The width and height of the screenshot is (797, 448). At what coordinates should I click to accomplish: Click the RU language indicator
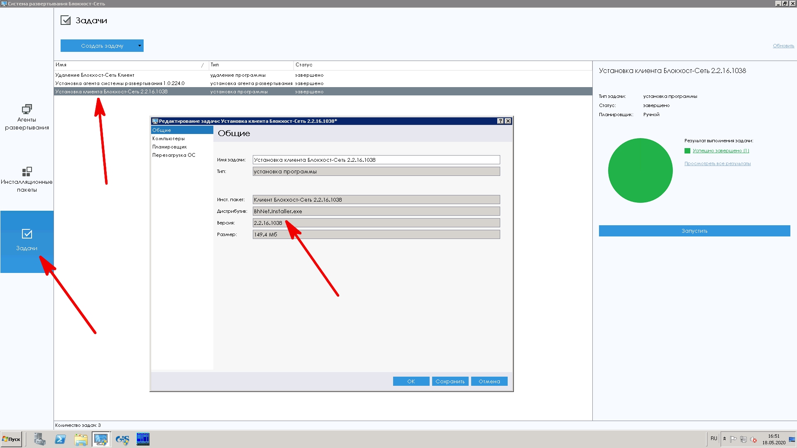714,438
